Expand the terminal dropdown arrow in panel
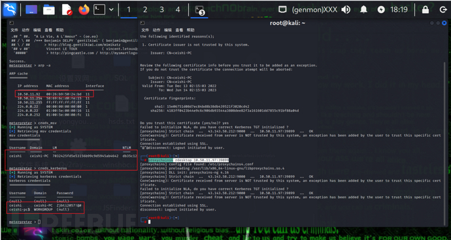The width and height of the screenshot is (451, 240). [111, 10]
